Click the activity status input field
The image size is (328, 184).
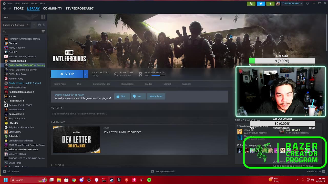click(x=139, y=113)
